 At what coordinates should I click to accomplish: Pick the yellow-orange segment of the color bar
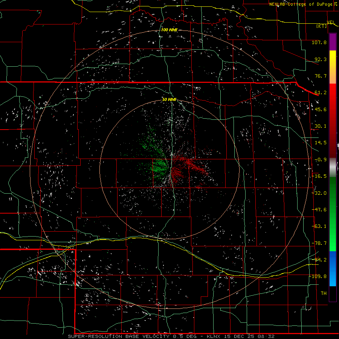pos(333,67)
